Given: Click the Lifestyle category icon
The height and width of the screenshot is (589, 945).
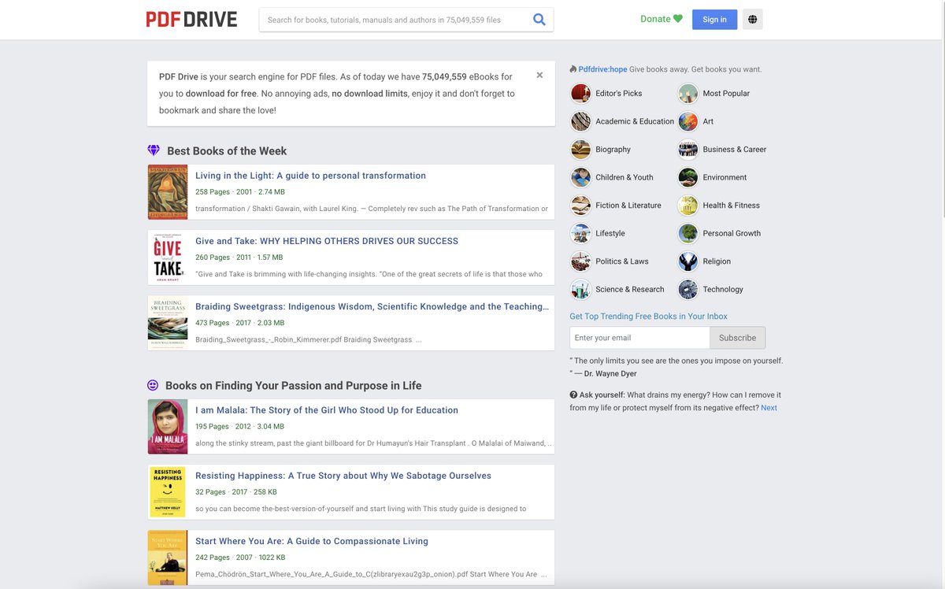Looking at the screenshot, I should (581, 233).
